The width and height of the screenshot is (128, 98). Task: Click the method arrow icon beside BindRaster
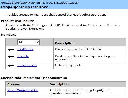[11, 50]
